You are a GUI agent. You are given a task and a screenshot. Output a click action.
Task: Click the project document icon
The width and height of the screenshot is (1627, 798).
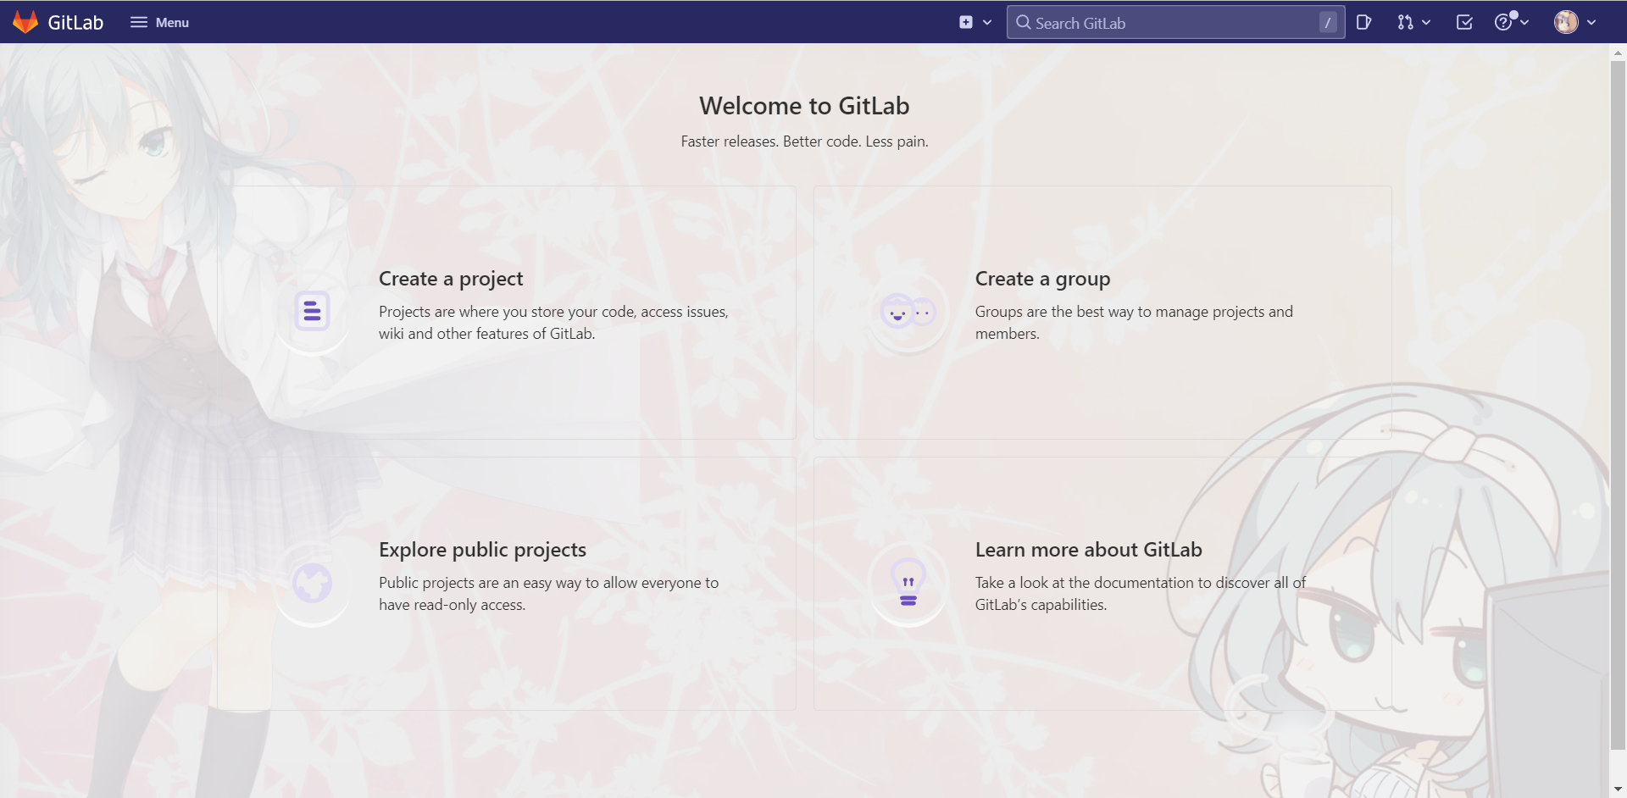coord(312,311)
